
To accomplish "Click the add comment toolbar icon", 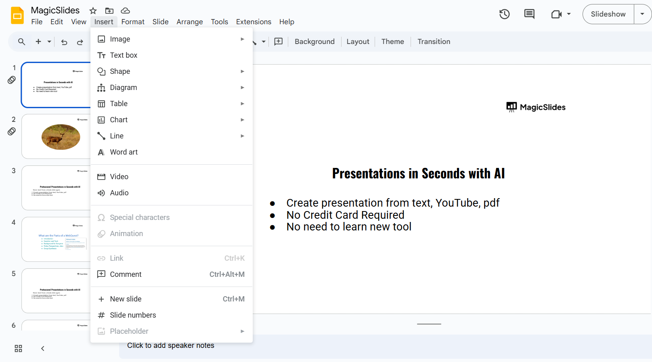I will (x=279, y=42).
